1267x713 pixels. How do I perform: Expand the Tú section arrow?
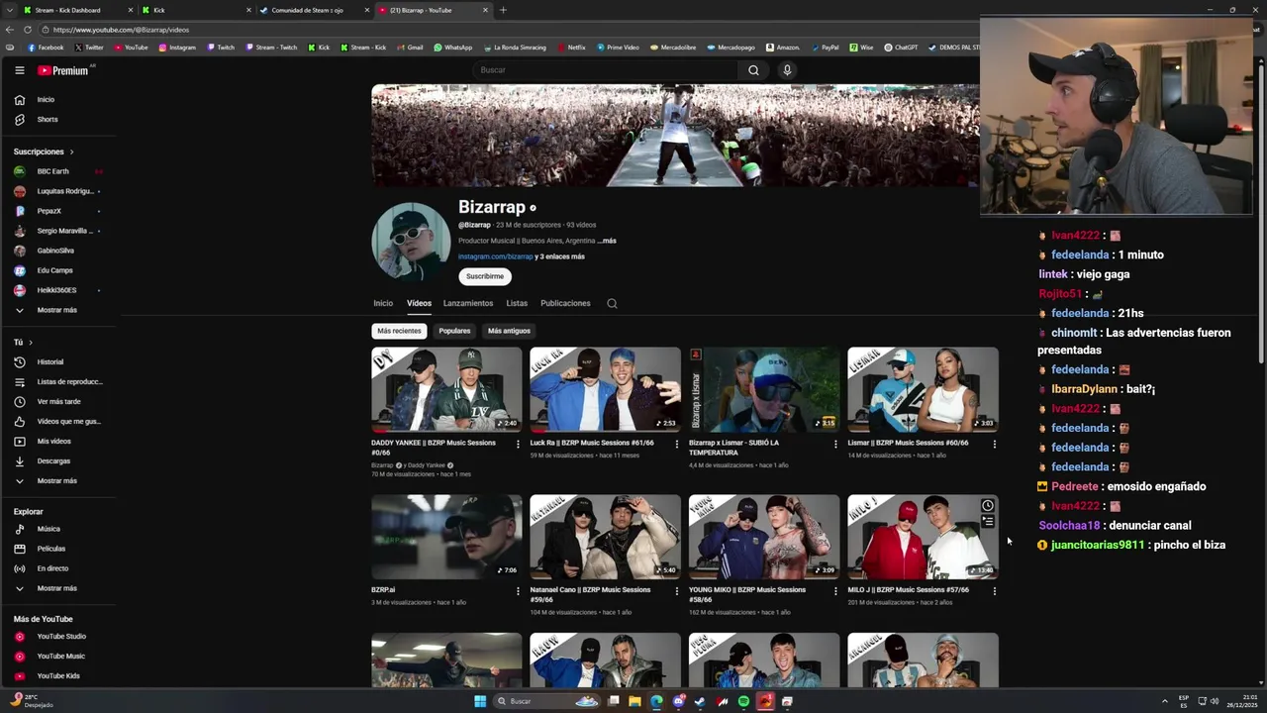click(x=31, y=342)
